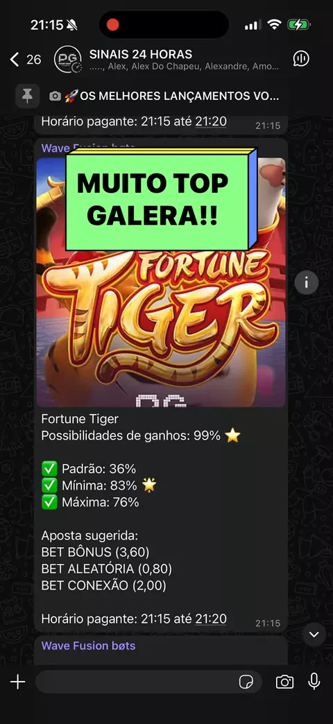
Task: Start group voice chat via waveform icon
Action: pos(301,59)
